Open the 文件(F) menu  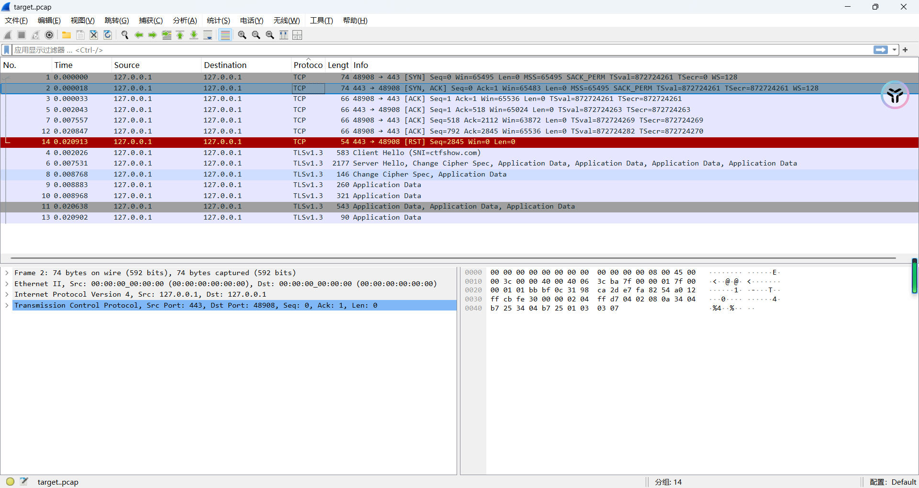point(16,21)
